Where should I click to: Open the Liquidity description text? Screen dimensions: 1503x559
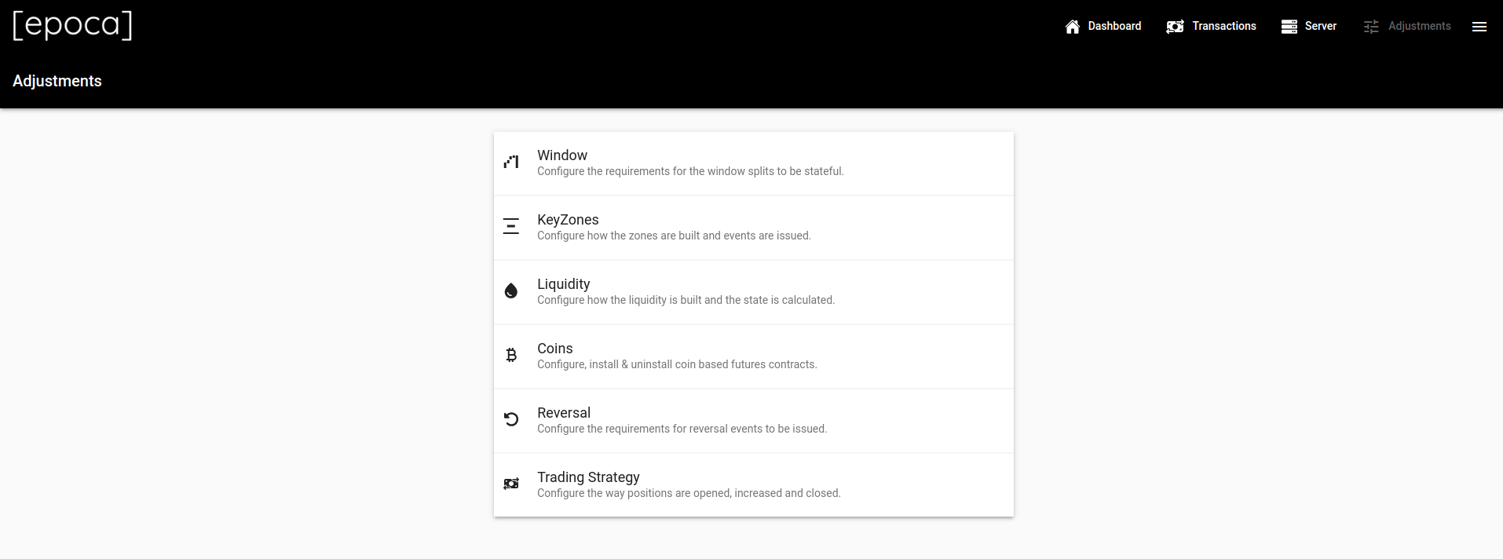(x=686, y=300)
